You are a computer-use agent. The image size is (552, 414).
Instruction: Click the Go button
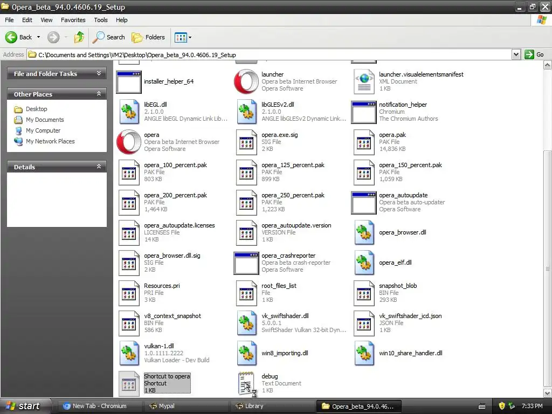(534, 54)
